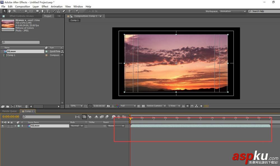Open the 50% magnification dropdown
280x166 pixels.
point(76,106)
